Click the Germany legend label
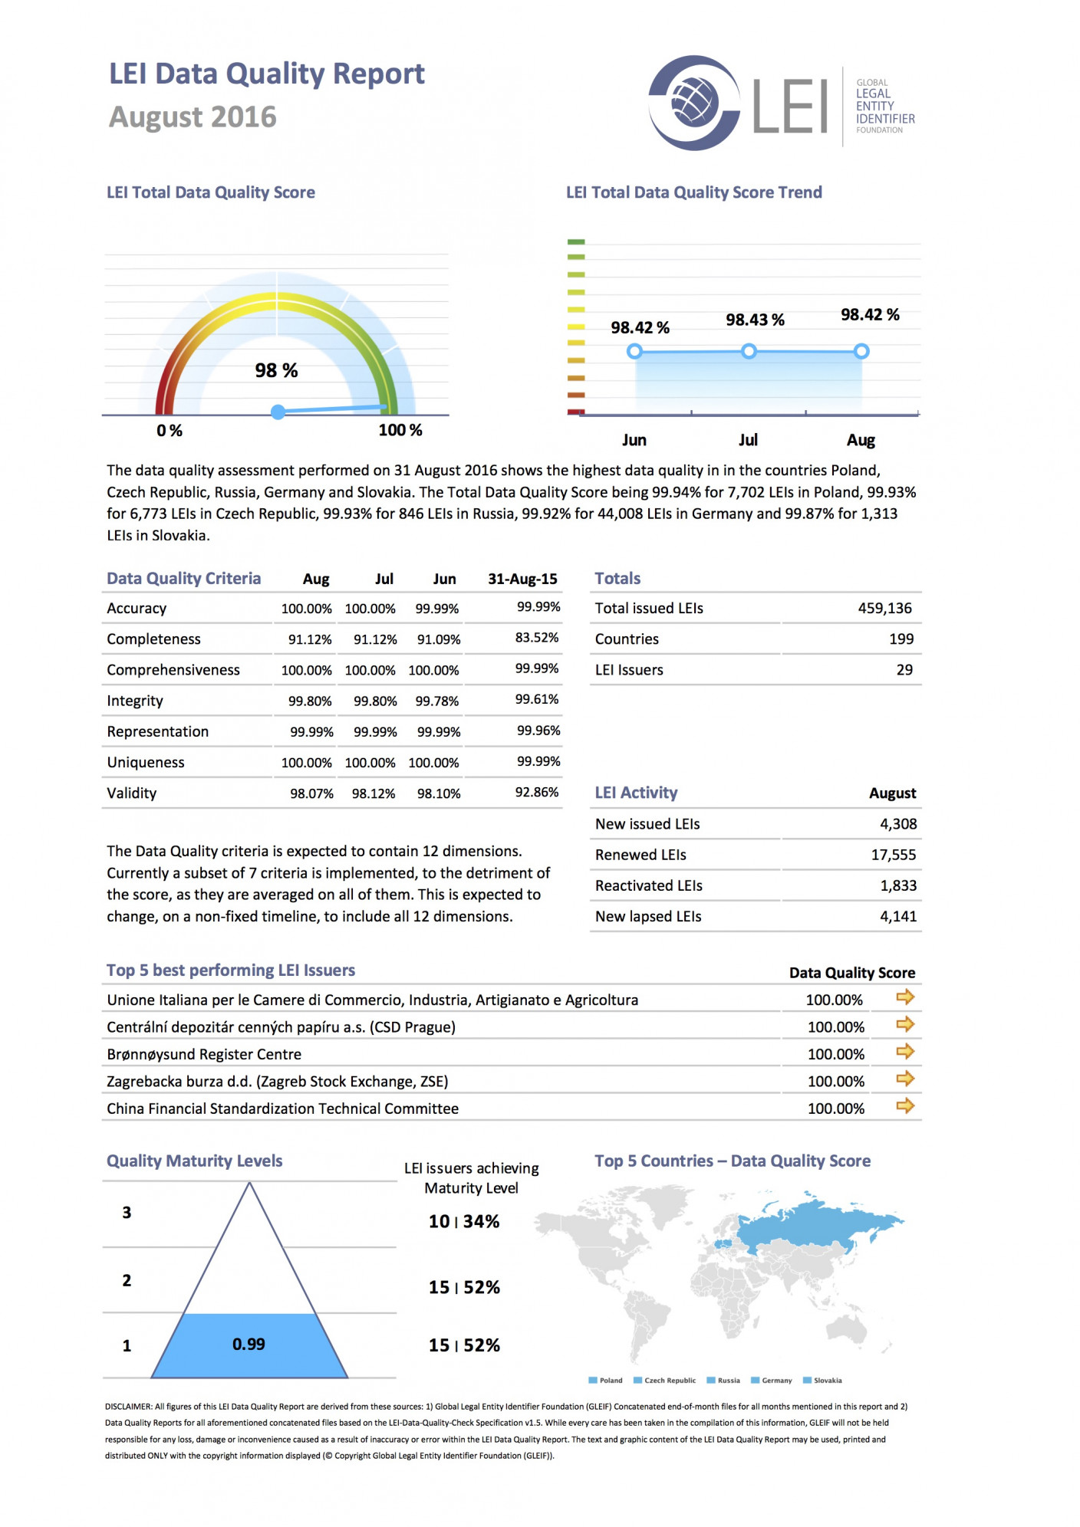Viewport: 1080px width, 1527px height. pos(777,1381)
